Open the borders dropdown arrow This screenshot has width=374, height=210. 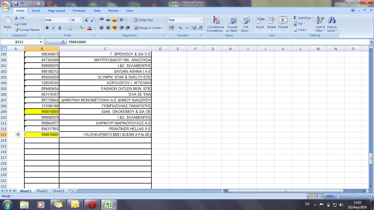point(75,28)
